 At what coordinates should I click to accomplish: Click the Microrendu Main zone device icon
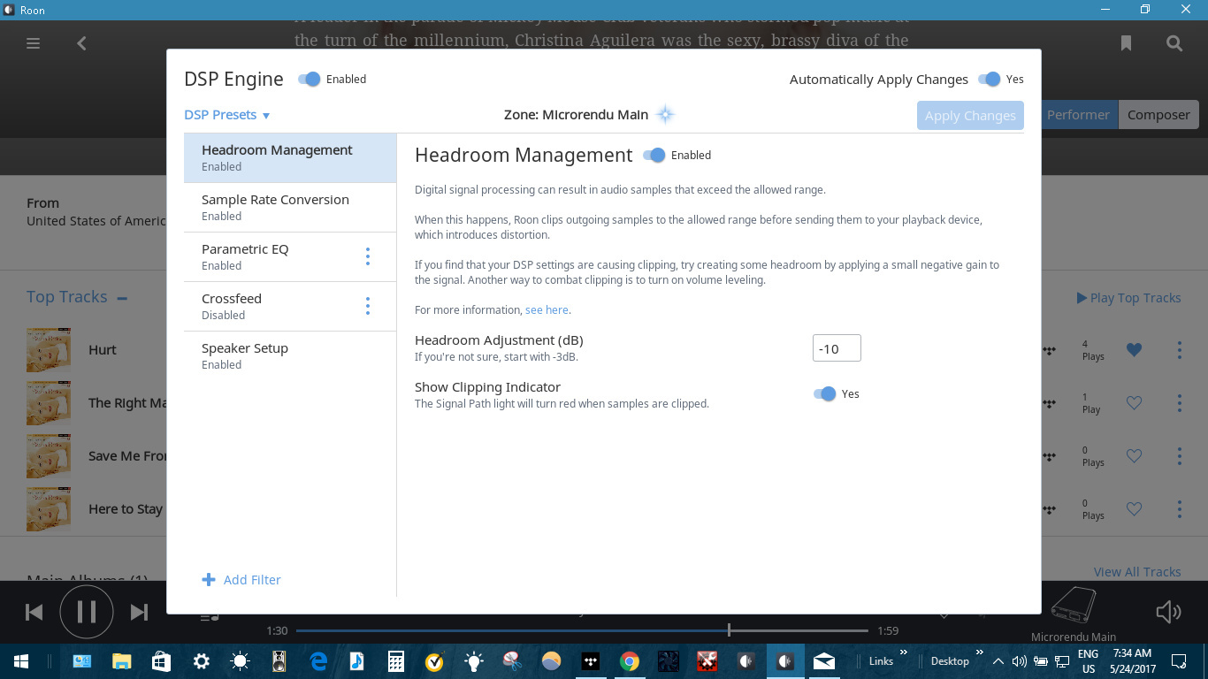1074,605
